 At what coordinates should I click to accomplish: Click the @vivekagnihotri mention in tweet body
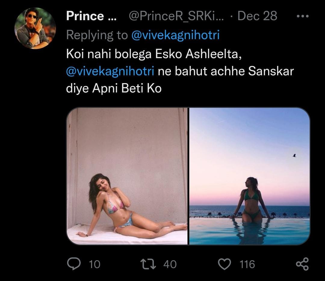110,72
